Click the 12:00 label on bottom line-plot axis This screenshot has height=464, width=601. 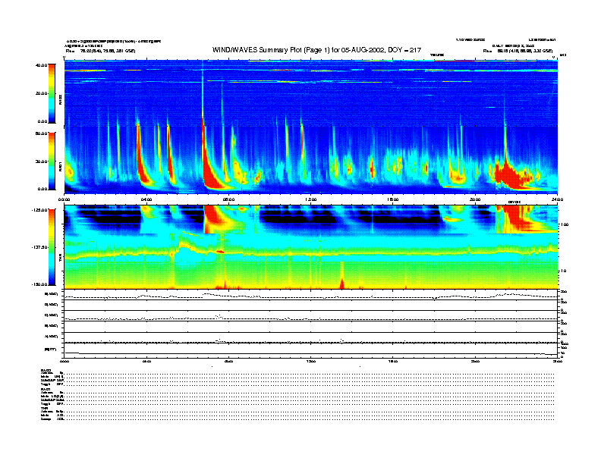pyautogui.click(x=311, y=361)
